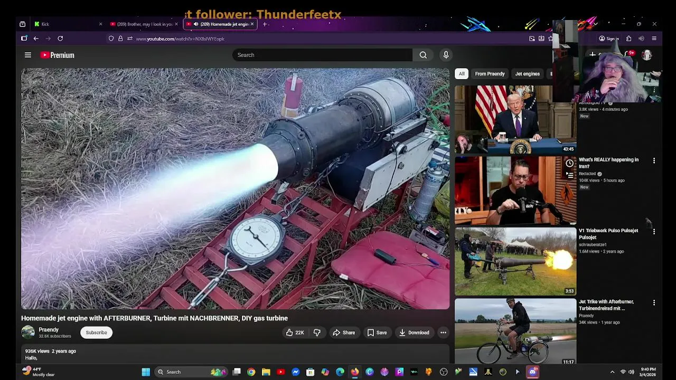Open Discord from the taskbar
Screen dimensions: 676x380
click(x=532, y=372)
